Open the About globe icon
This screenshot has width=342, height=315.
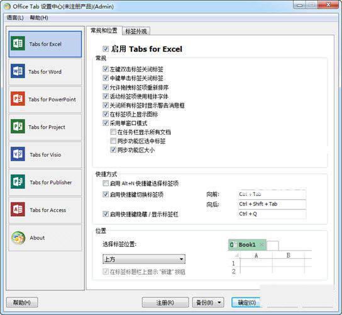(x=18, y=238)
